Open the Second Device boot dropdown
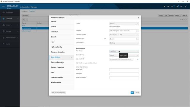 click(124, 55)
